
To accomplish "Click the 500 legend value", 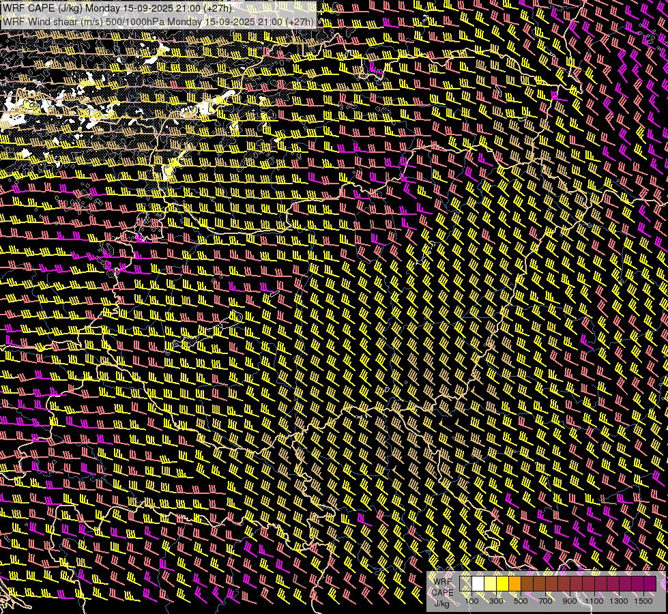I will 521,601.
